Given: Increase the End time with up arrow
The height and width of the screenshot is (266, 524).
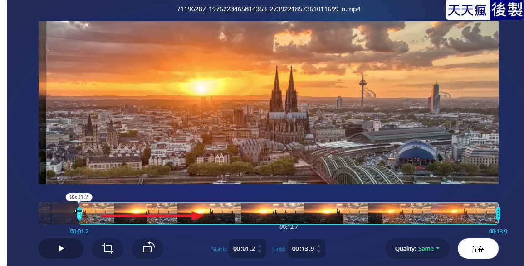Looking at the screenshot, I should 319,246.
